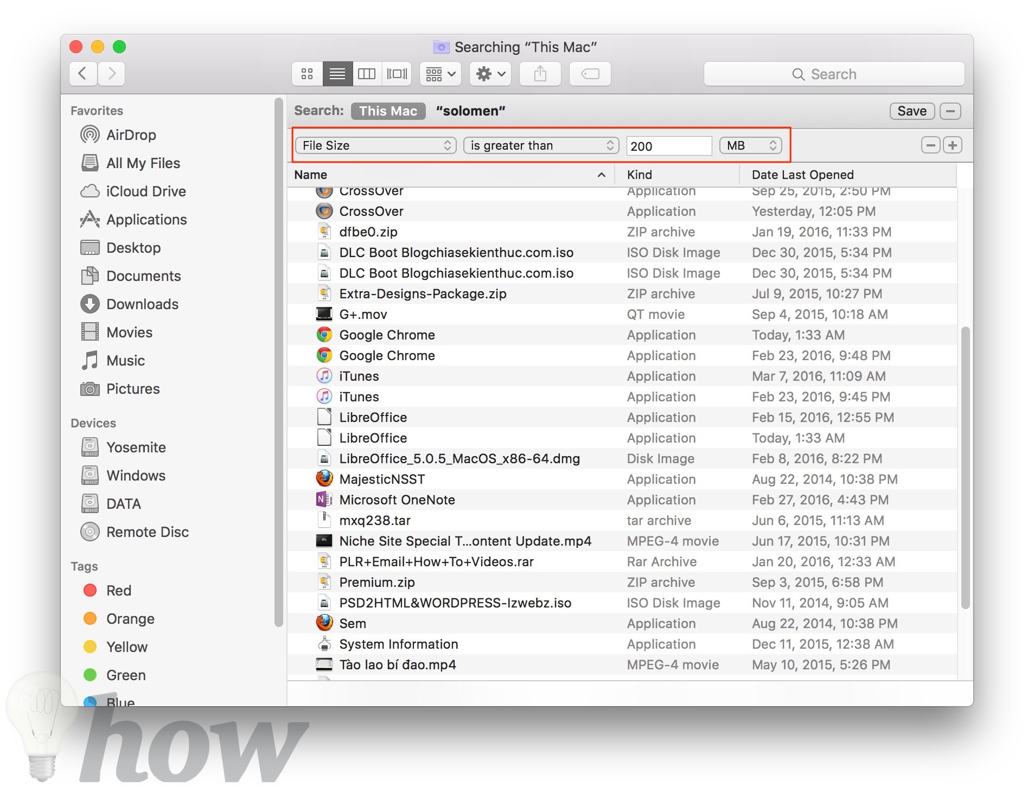Viewport: 1034px width, 793px height.
Task: Open the MB unit dropdown
Action: coord(750,145)
